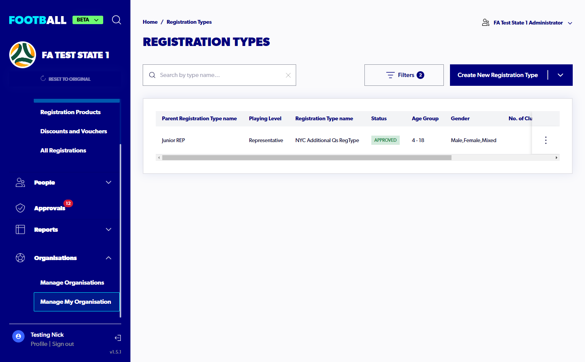Open Create New Registration Type dropdown arrow
Image resolution: width=585 pixels, height=362 pixels.
click(560, 75)
